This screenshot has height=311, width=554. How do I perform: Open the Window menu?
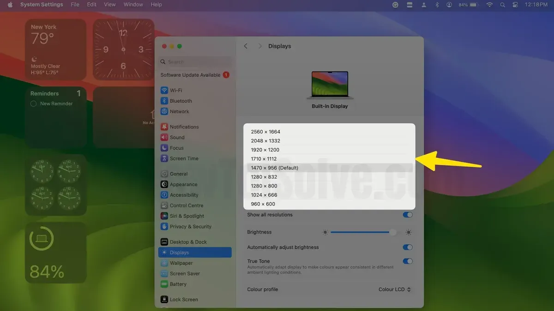(133, 5)
